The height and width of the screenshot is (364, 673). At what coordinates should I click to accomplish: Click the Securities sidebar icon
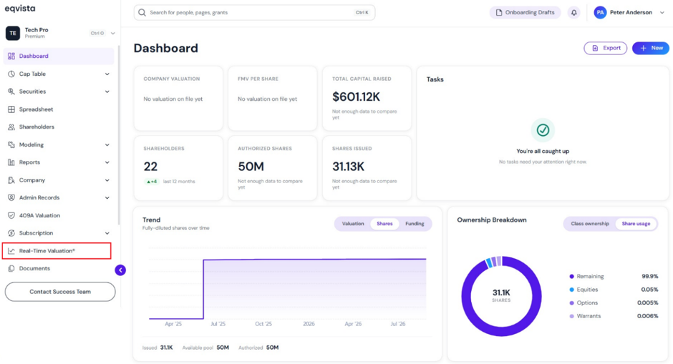point(11,92)
